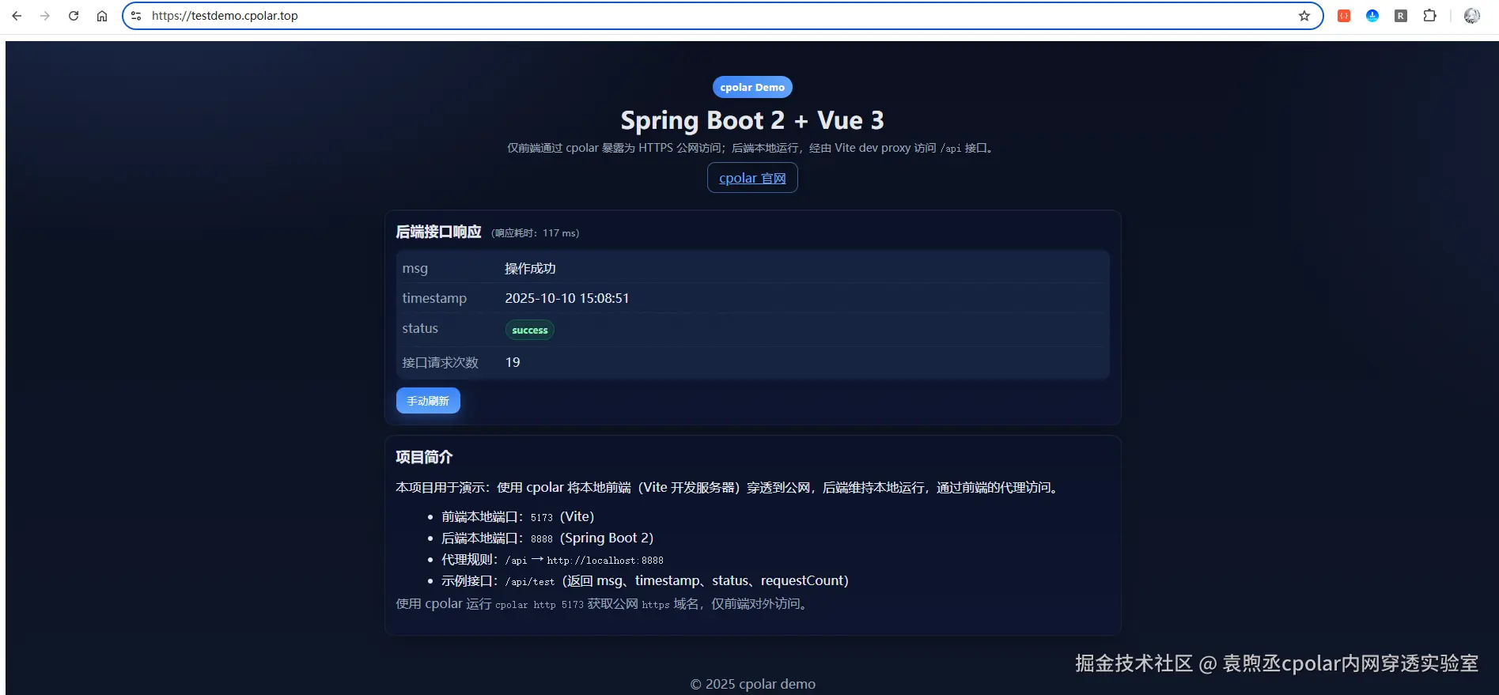
Task: Open the red braces extension icon
Action: click(1344, 16)
